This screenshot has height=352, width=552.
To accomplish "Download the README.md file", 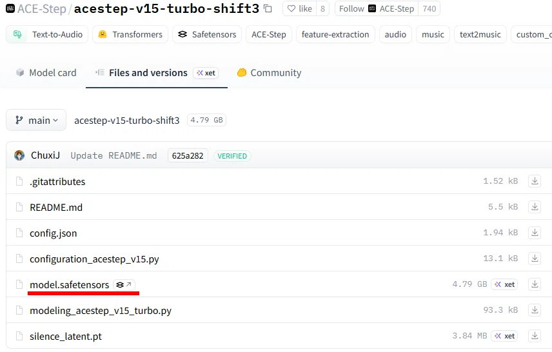I will click(535, 207).
